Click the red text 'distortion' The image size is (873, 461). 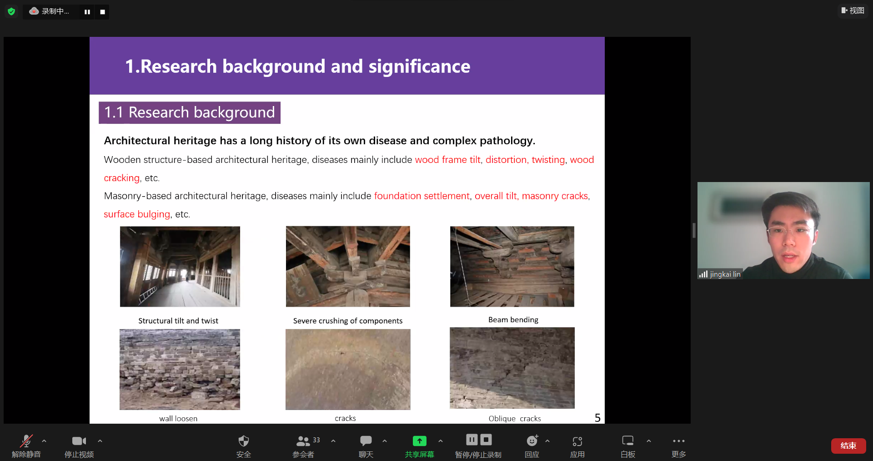(506, 160)
